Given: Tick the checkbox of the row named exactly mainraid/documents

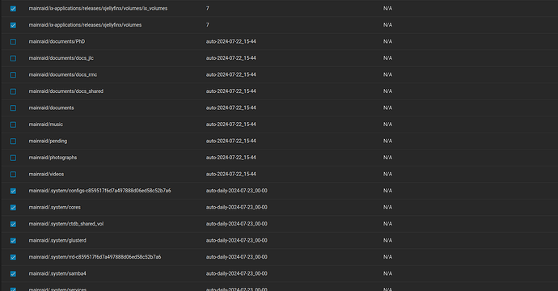Looking at the screenshot, I should tap(13, 108).
